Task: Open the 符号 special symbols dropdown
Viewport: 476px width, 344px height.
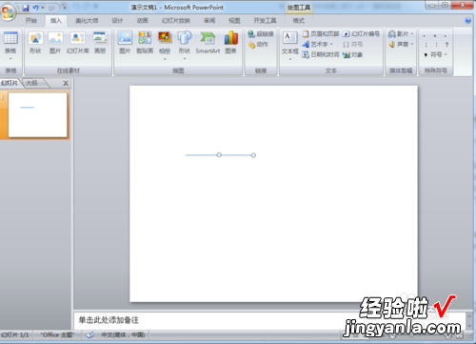Action: 436,55
